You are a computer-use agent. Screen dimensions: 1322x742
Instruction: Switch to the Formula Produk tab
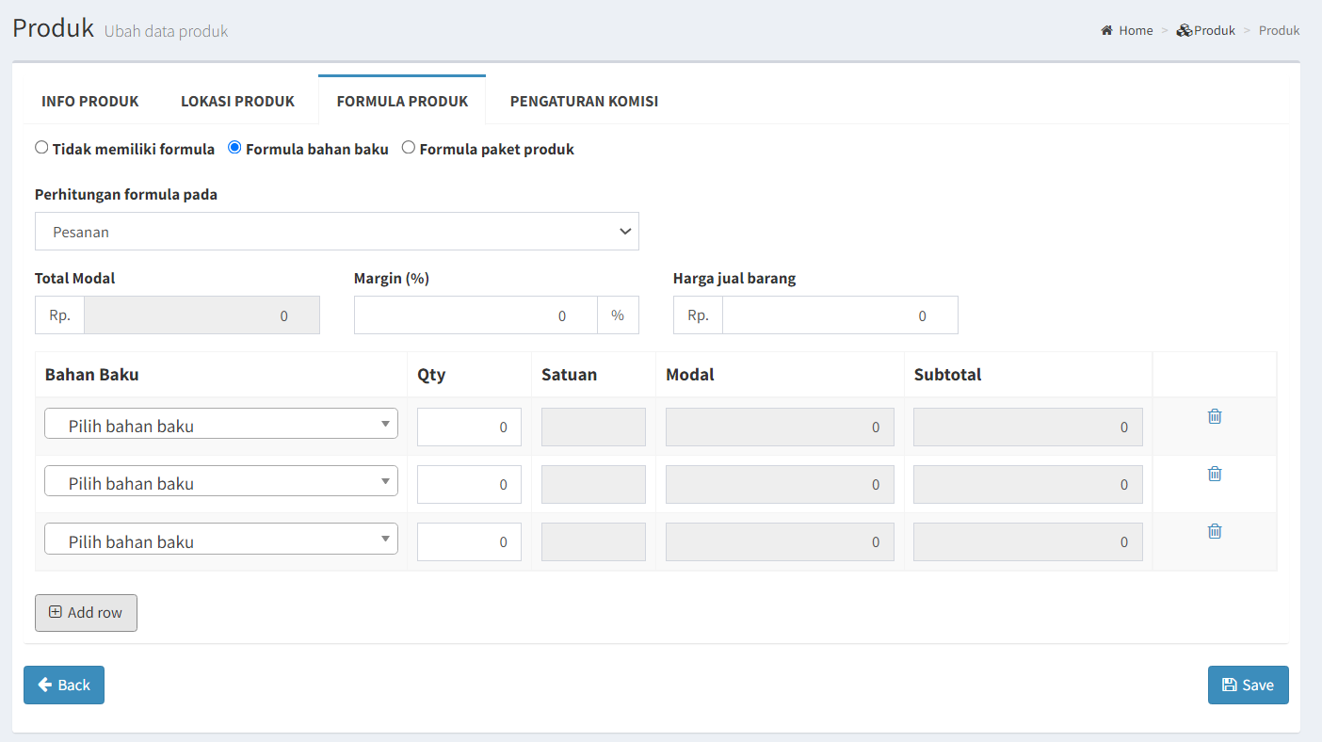point(402,101)
